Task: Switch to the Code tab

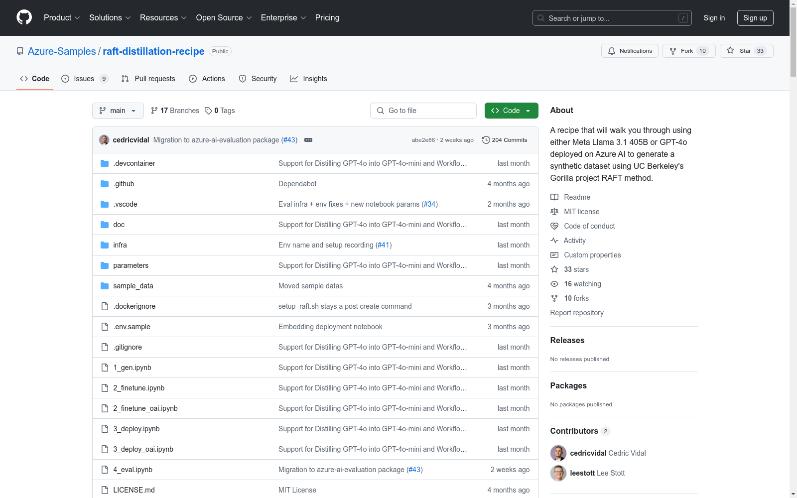Action: tap(35, 79)
